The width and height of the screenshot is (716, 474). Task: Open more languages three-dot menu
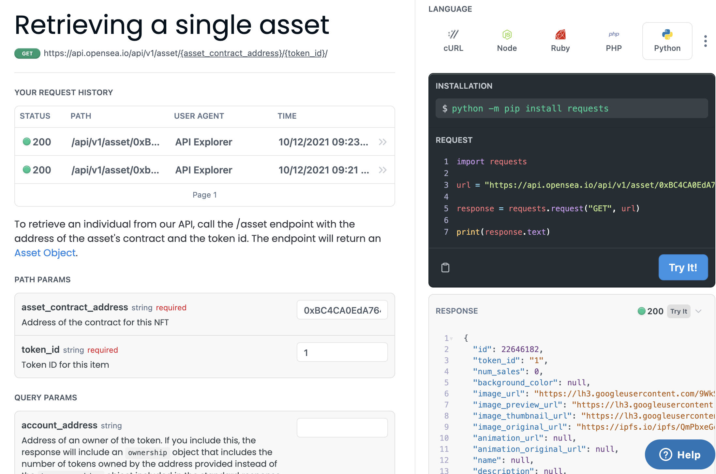coord(705,41)
